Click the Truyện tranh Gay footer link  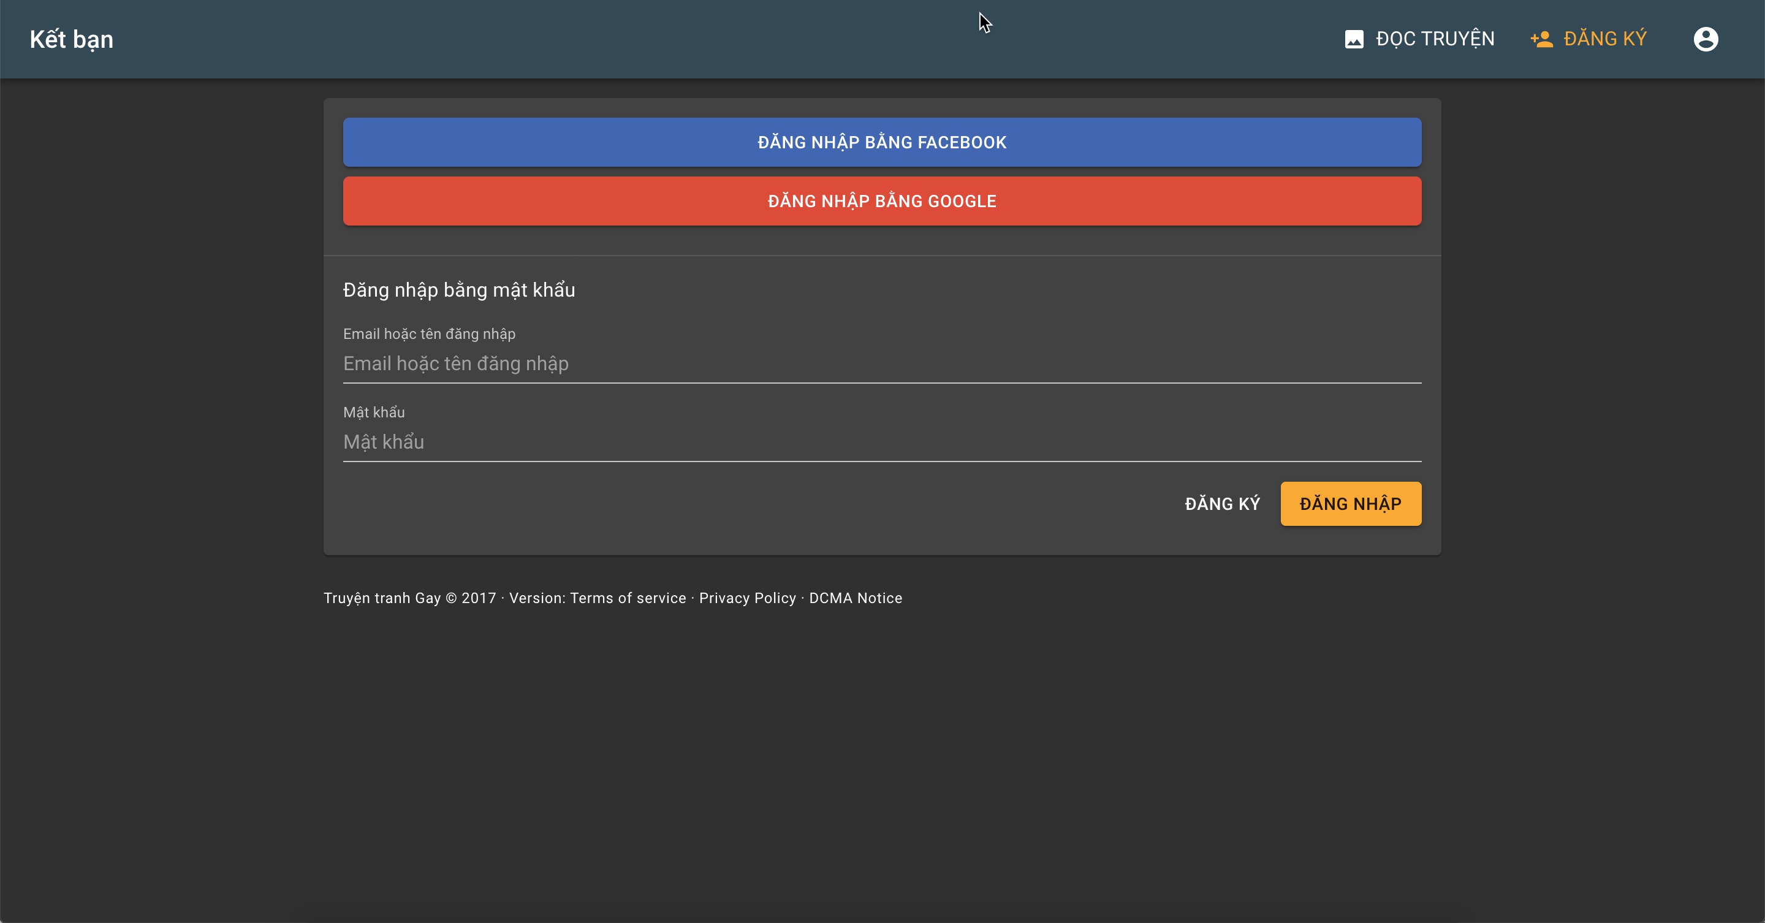click(382, 598)
